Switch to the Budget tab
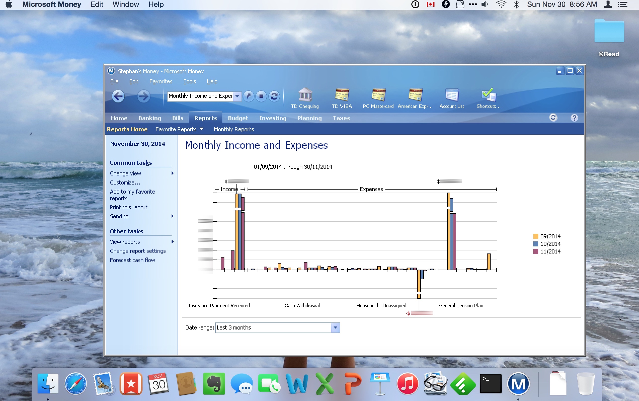 [237, 118]
